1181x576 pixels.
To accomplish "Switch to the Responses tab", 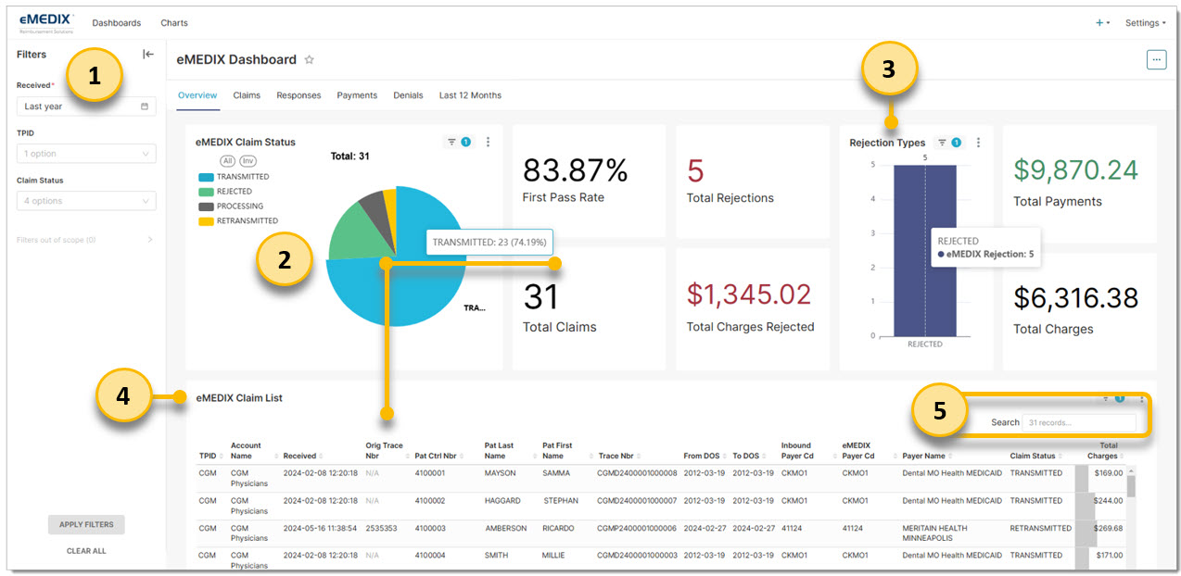I will click(x=298, y=95).
